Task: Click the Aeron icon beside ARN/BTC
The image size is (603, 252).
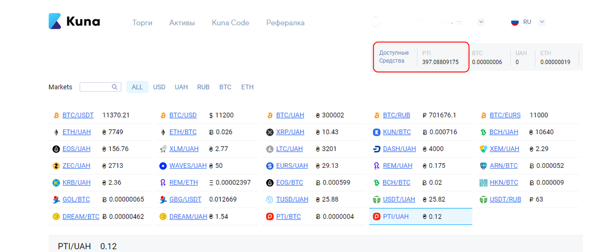Action: 483,166
